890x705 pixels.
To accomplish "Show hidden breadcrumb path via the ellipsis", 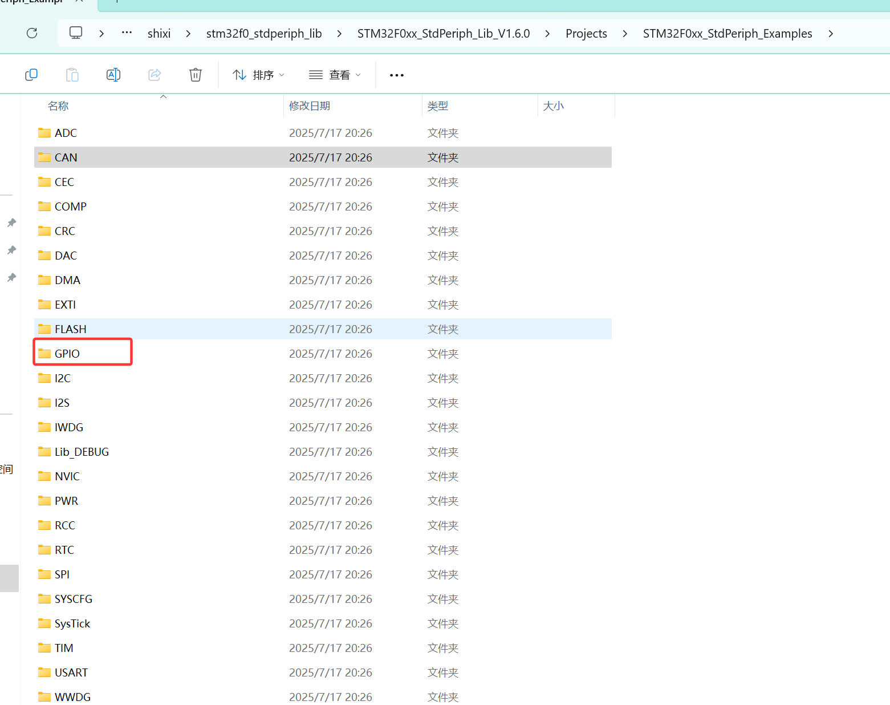I will click(x=127, y=33).
